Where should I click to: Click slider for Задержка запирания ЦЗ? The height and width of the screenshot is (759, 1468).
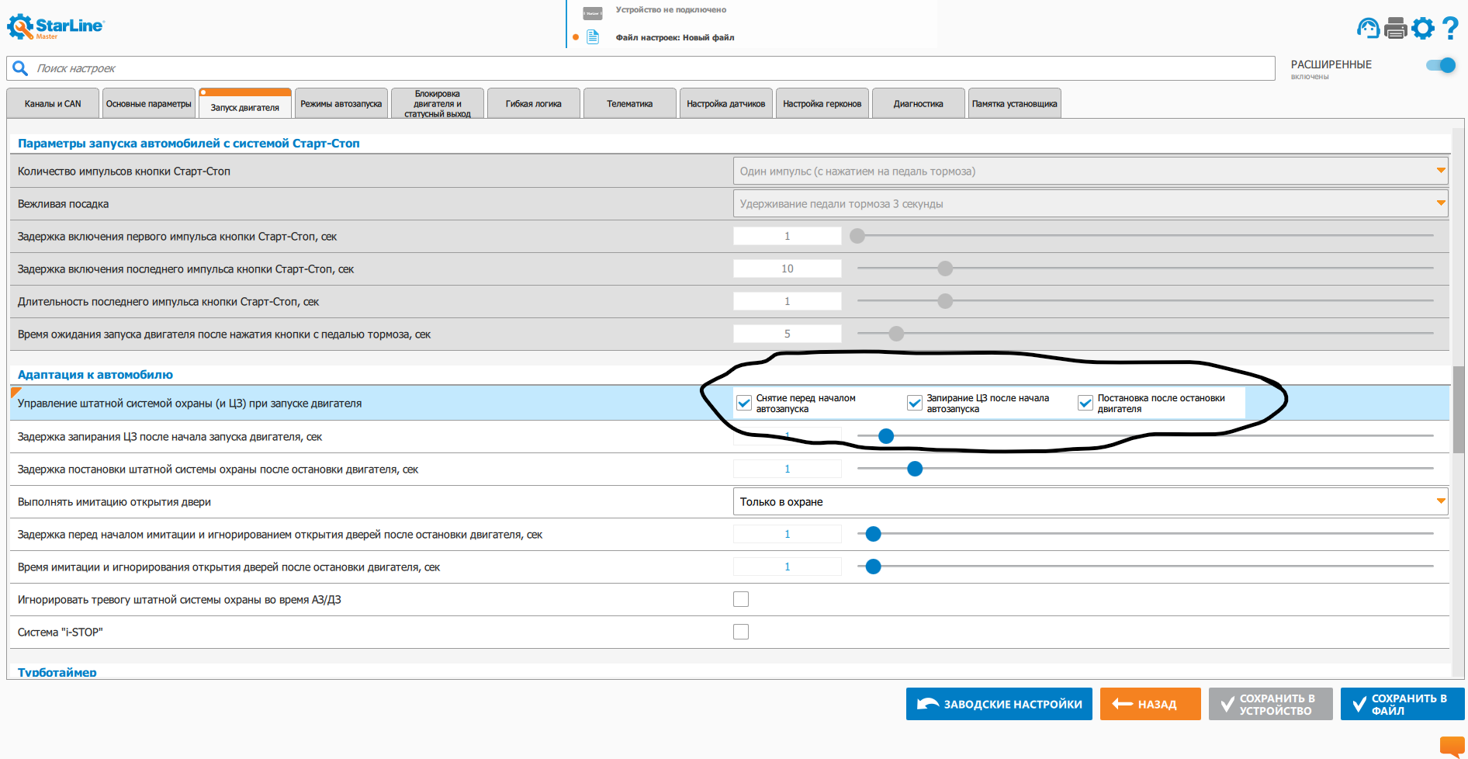[x=886, y=436]
